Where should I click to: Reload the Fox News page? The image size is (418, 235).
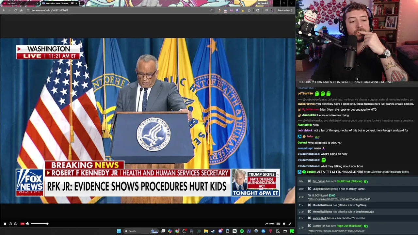[x=15, y=10]
